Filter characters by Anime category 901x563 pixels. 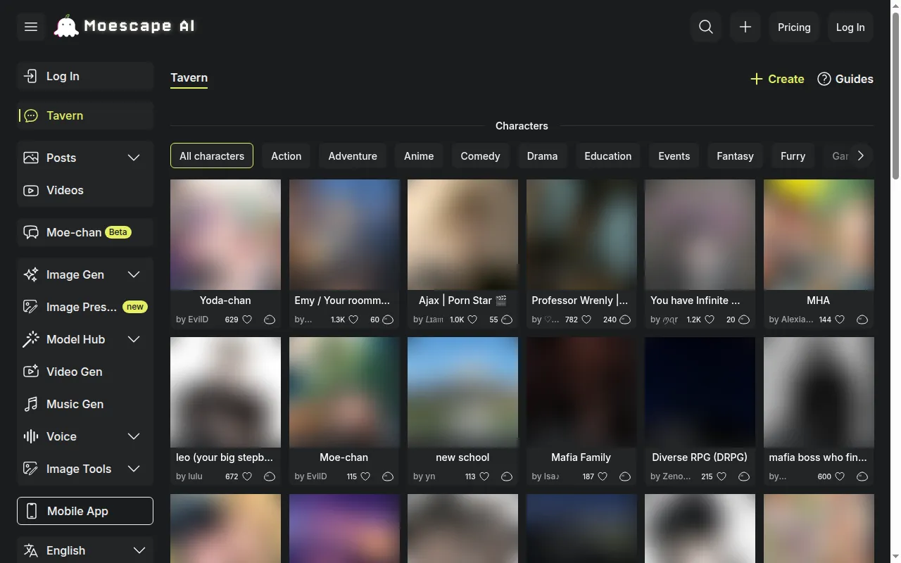pos(419,156)
